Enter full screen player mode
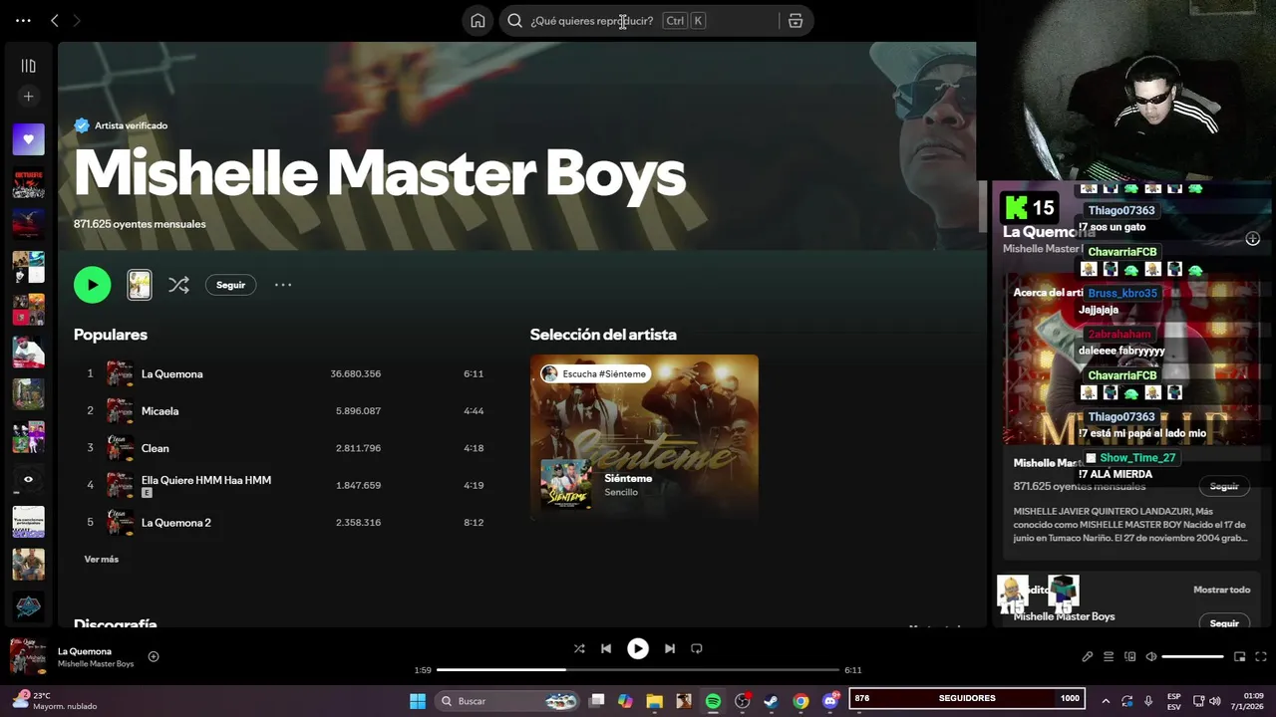The height and width of the screenshot is (717, 1276). [1261, 656]
